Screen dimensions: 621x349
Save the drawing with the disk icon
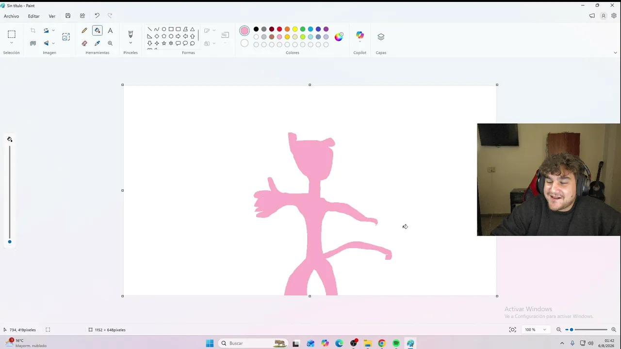coord(68,16)
